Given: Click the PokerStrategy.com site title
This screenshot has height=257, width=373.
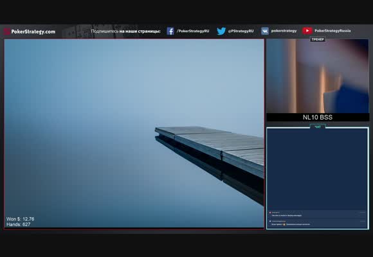Looking at the screenshot, I should click(33, 31).
